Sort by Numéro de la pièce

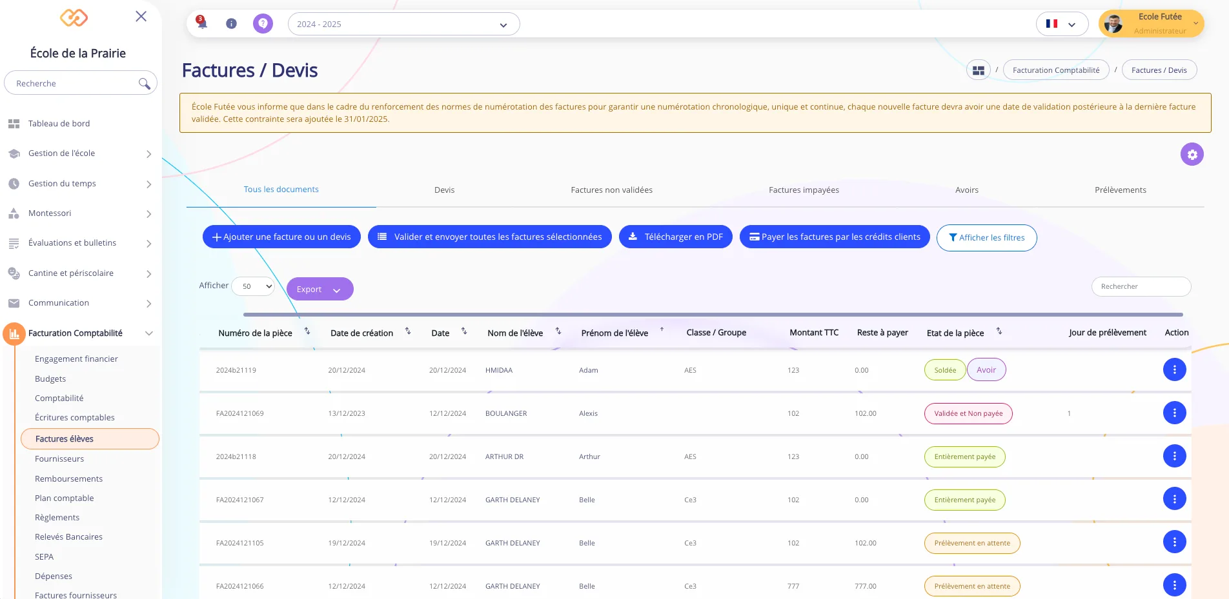(x=307, y=331)
